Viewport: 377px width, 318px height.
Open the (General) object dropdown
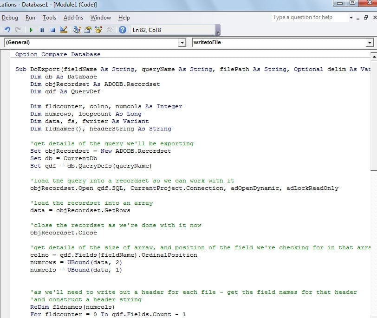pyautogui.click(x=183, y=42)
